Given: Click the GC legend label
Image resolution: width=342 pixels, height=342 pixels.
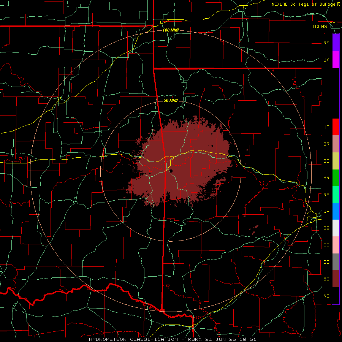Looking at the screenshot, I should pos(326,262).
